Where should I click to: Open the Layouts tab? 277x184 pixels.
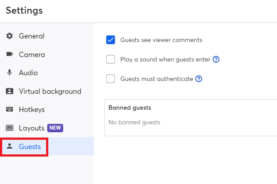tap(31, 128)
